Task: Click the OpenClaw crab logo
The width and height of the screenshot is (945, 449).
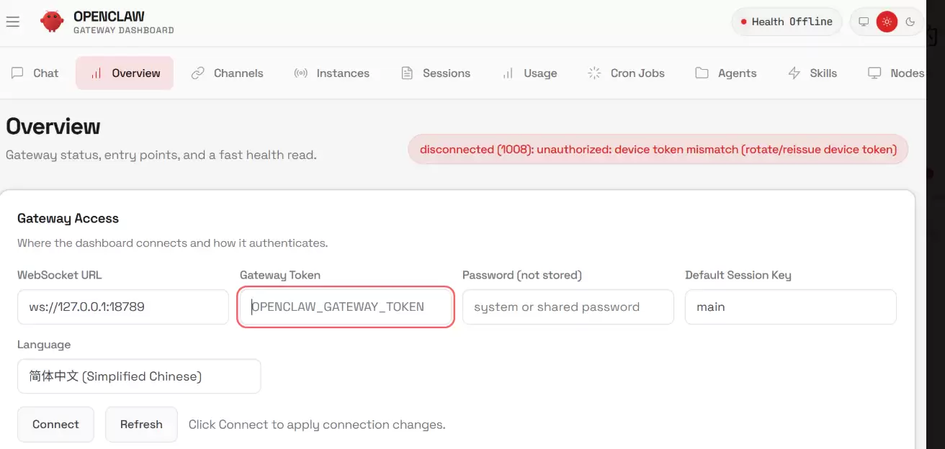Action: [51, 21]
